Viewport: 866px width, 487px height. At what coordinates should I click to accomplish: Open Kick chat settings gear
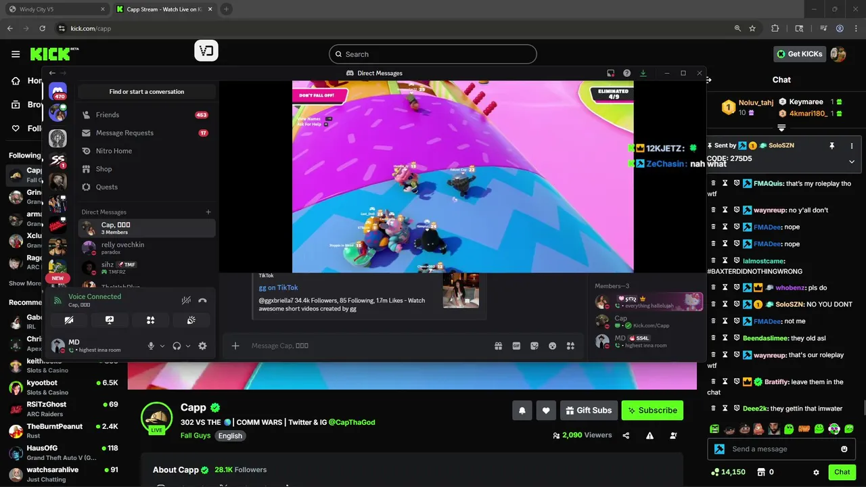pos(816,472)
